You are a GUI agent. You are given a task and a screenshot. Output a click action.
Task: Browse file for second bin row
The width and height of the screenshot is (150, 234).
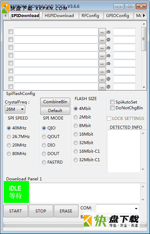pyautogui.click(x=102, y=40)
